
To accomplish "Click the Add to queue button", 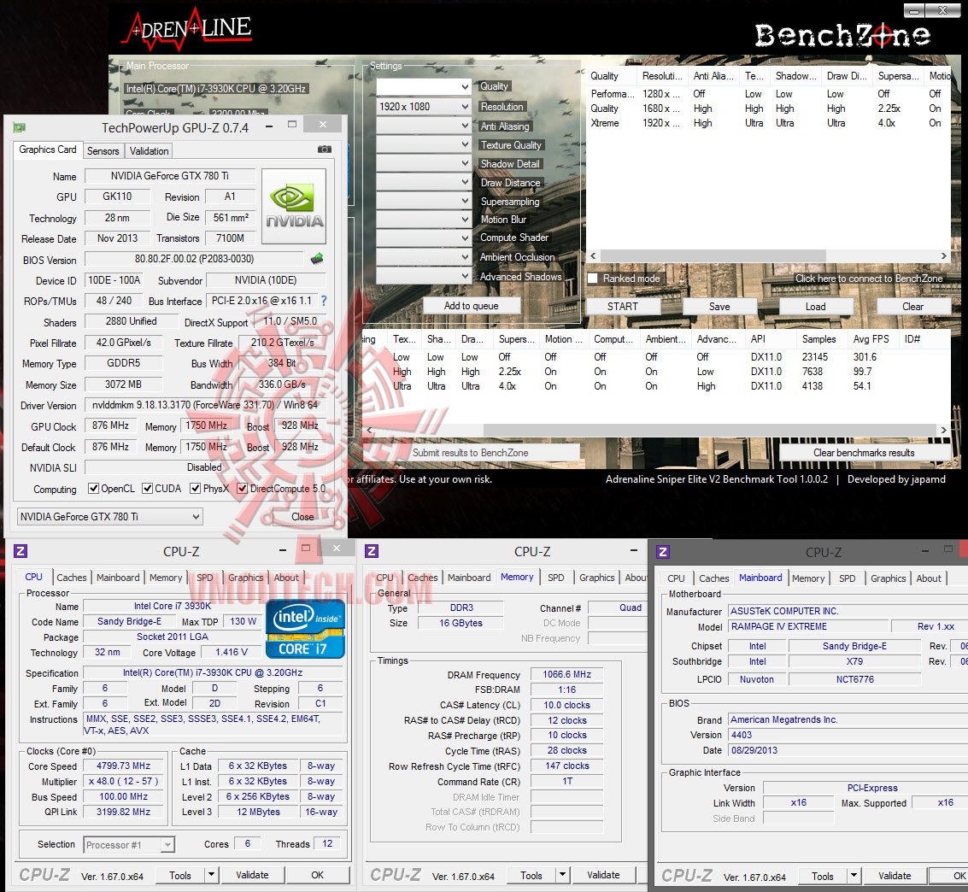I will pyautogui.click(x=471, y=306).
